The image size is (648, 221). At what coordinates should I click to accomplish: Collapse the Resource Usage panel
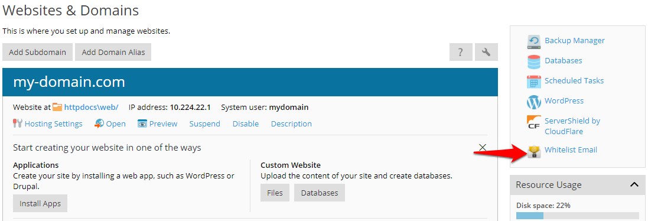click(x=634, y=184)
